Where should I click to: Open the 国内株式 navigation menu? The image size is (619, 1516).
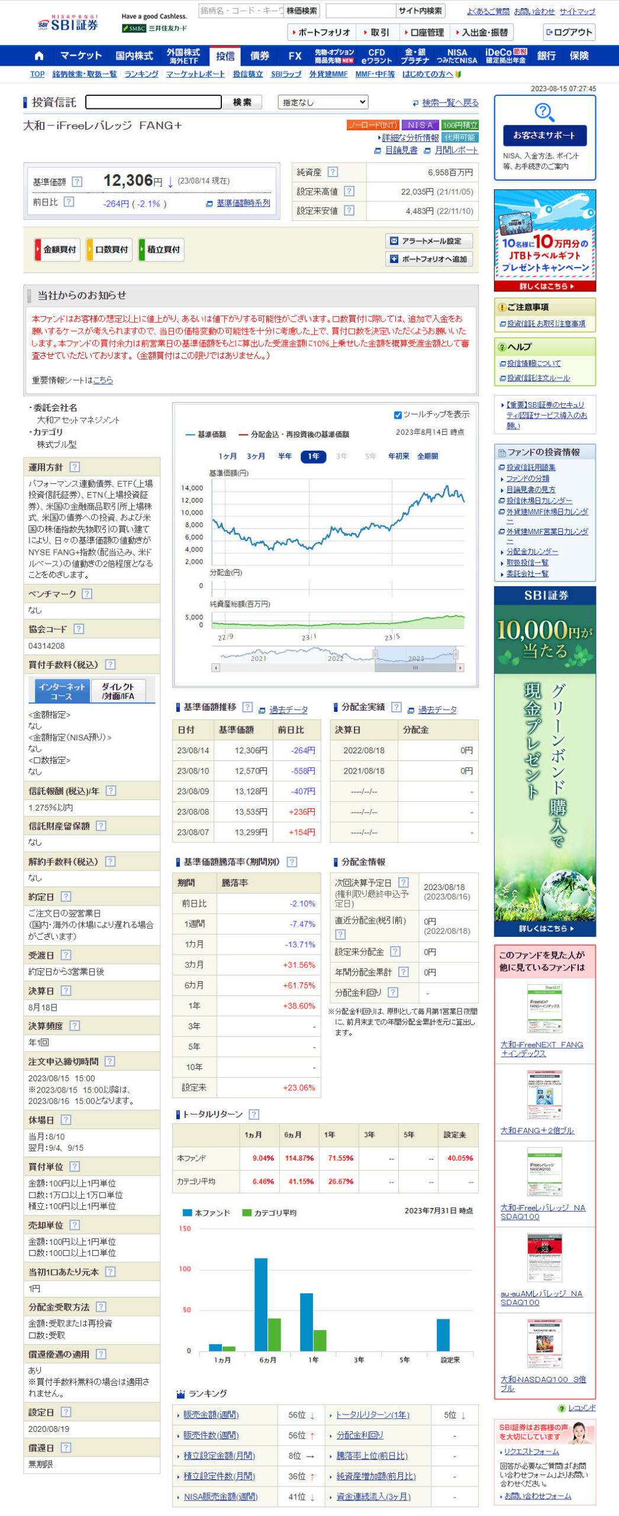click(134, 56)
